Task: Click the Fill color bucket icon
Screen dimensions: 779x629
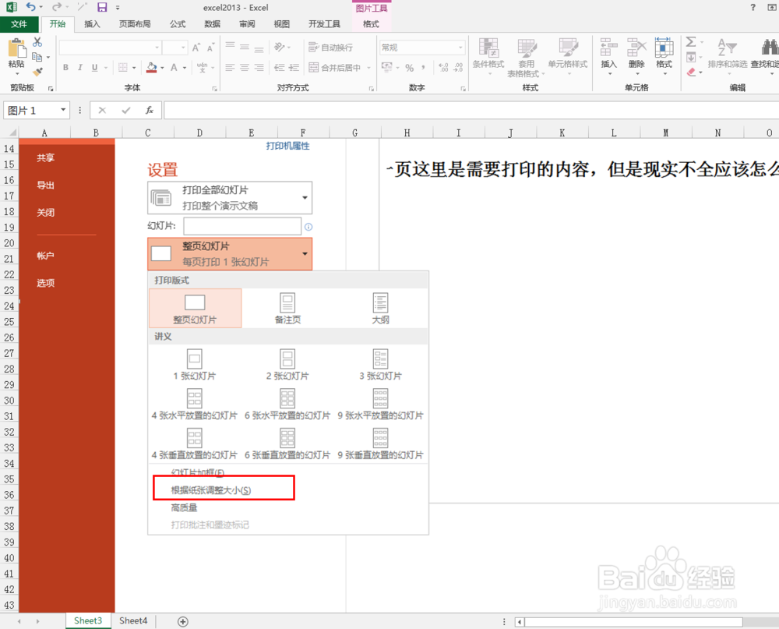Action: pyautogui.click(x=152, y=67)
